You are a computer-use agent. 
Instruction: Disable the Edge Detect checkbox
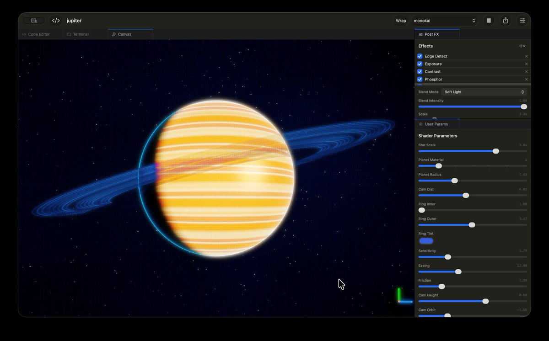coord(420,56)
